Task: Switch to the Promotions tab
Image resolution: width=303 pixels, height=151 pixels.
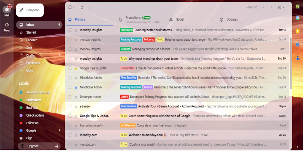Action: (x=140, y=19)
